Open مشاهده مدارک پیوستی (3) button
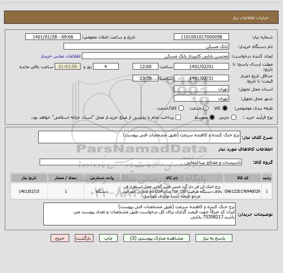 (157, 238)
